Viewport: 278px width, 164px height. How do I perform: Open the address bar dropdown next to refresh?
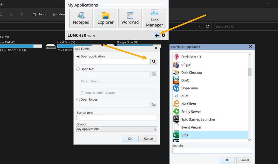click(199, 26)
